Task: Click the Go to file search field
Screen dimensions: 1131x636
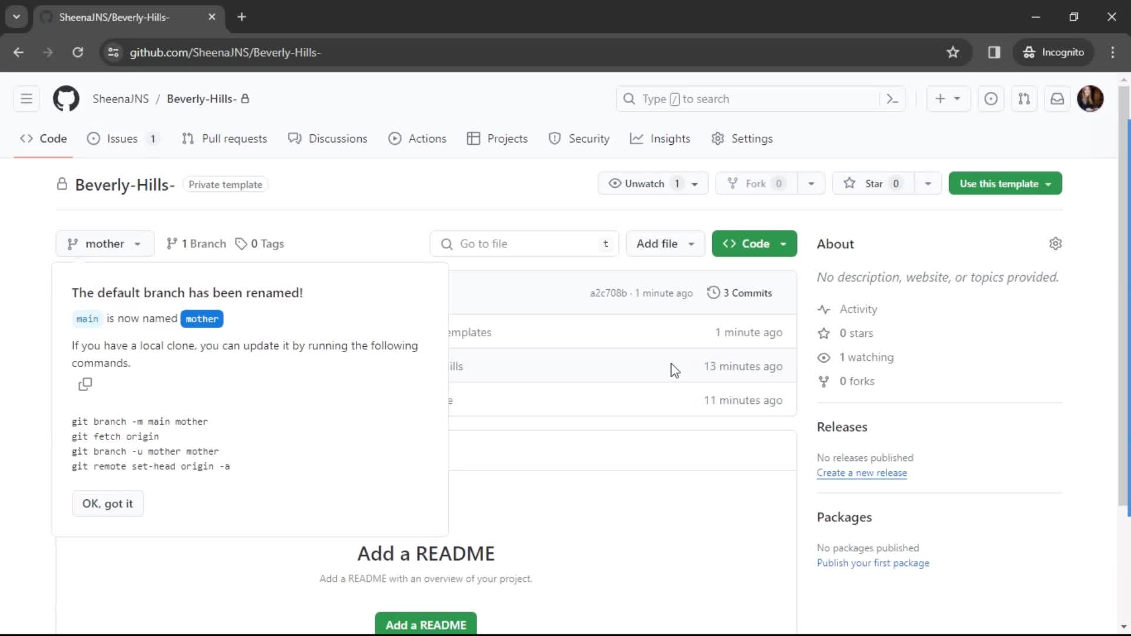Action: [524, 244]
